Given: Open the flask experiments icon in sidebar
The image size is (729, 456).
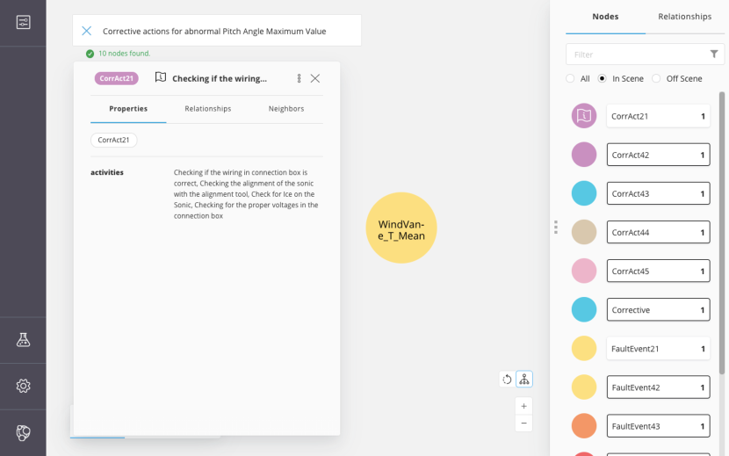Looking at the screenshot, I should point(23,340).
